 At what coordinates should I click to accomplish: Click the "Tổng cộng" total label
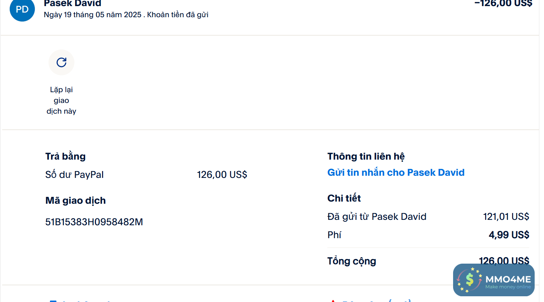point(351,261)
